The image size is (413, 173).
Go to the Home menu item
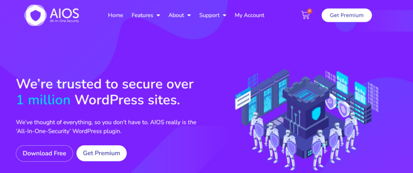(115, 15)
